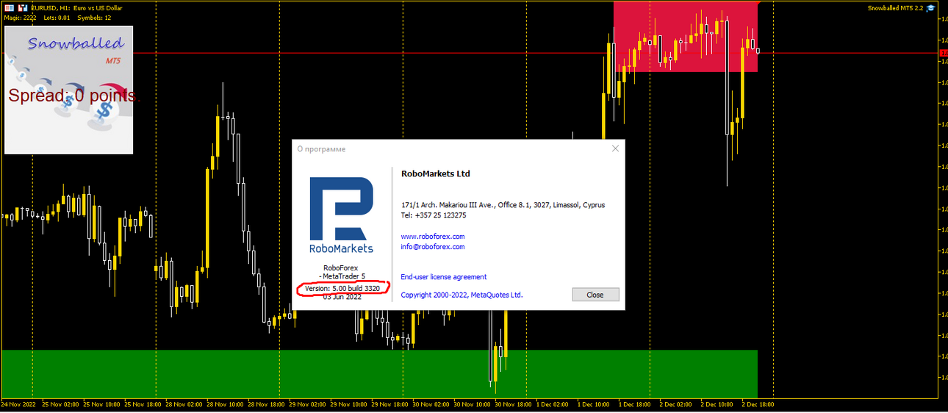
Task: Open the www.roboforex.com link
Action: pyautogui.click(x=433, y=237)
